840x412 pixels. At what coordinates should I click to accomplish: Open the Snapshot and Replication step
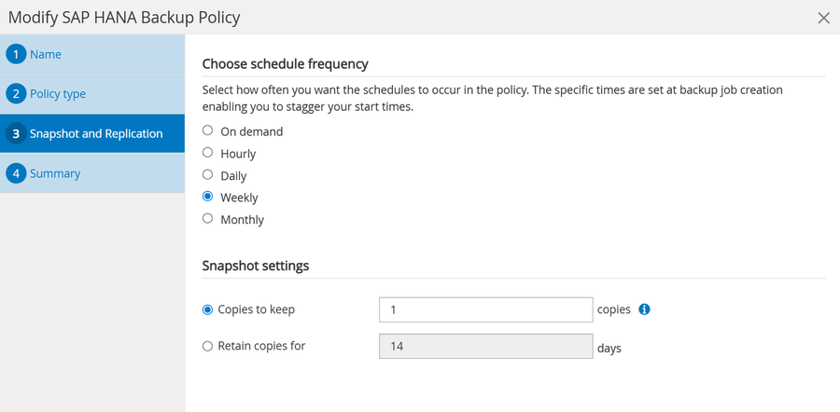click(95, 134)
